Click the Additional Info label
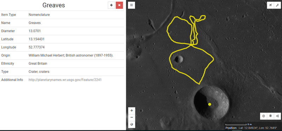The width and height of the screenshot is (282, 131). tap(12, 80)
